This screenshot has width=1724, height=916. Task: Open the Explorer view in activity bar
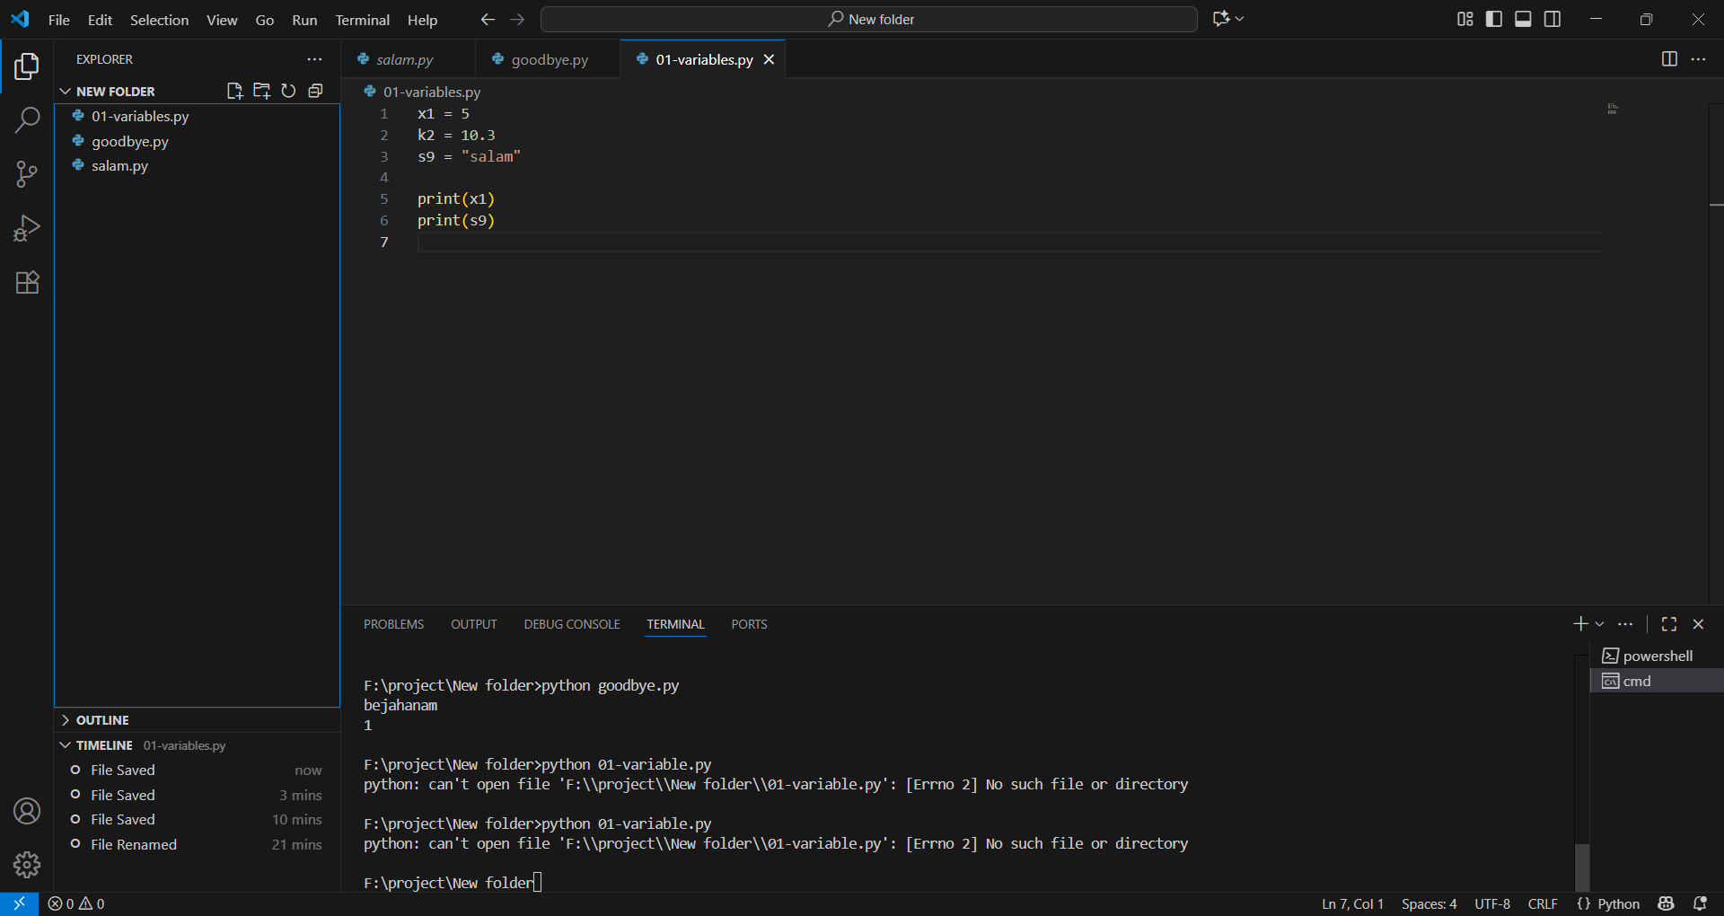pyautogui.click(x=27, y=66)
